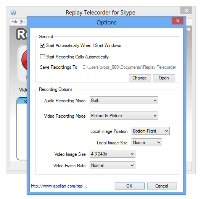Click the Video Recording Mode label
Viewport: 201px width, 199px height.
click(x=65, y=116)
